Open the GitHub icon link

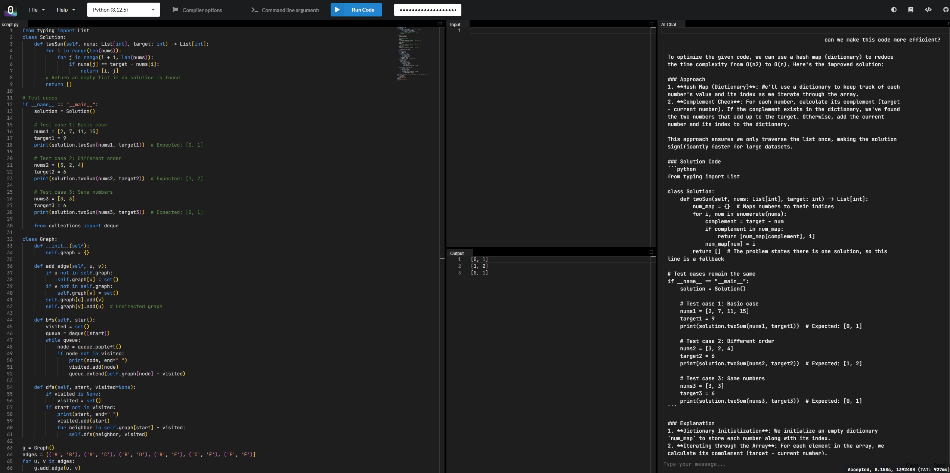tap(946, 10)
